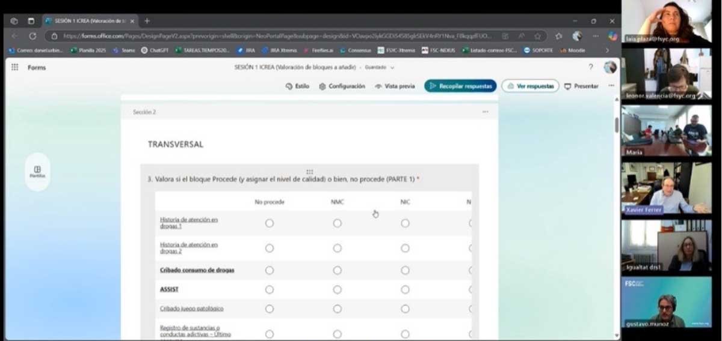Image resolution: width=722 pixels, height=341 pixels.
Task: Click the page vertical scrollbar thumb
Action: (616, 125)
